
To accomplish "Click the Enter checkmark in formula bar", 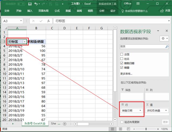I will [41, 21].
